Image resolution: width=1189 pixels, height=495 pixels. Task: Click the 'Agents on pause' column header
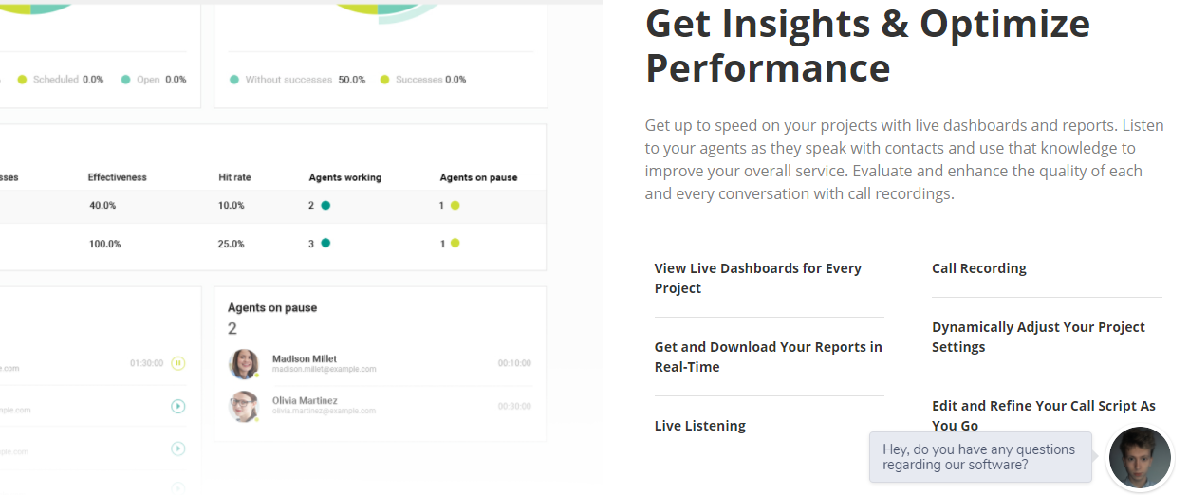click(x=478, y=177)
